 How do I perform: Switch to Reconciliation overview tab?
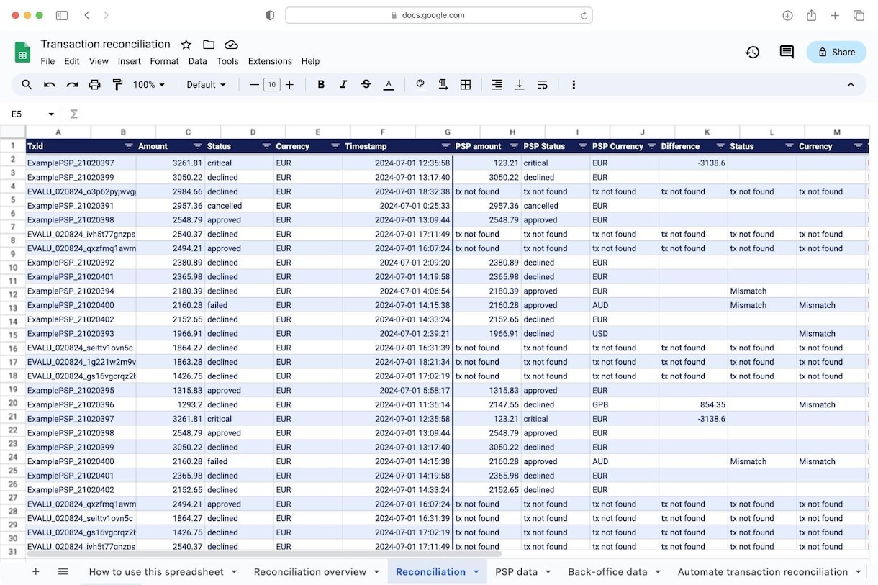310,572
